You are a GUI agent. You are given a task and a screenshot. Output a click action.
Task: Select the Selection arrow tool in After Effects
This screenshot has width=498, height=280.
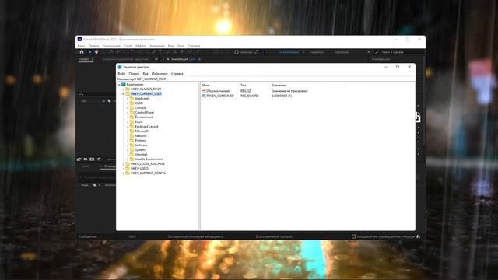pyautogui.click(x=90, y=52)
